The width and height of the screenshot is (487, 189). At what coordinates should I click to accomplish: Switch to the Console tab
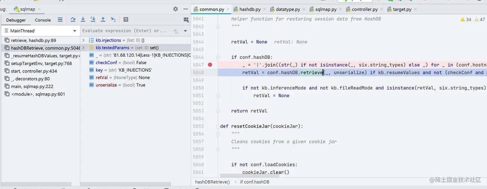tap(43, 20)
